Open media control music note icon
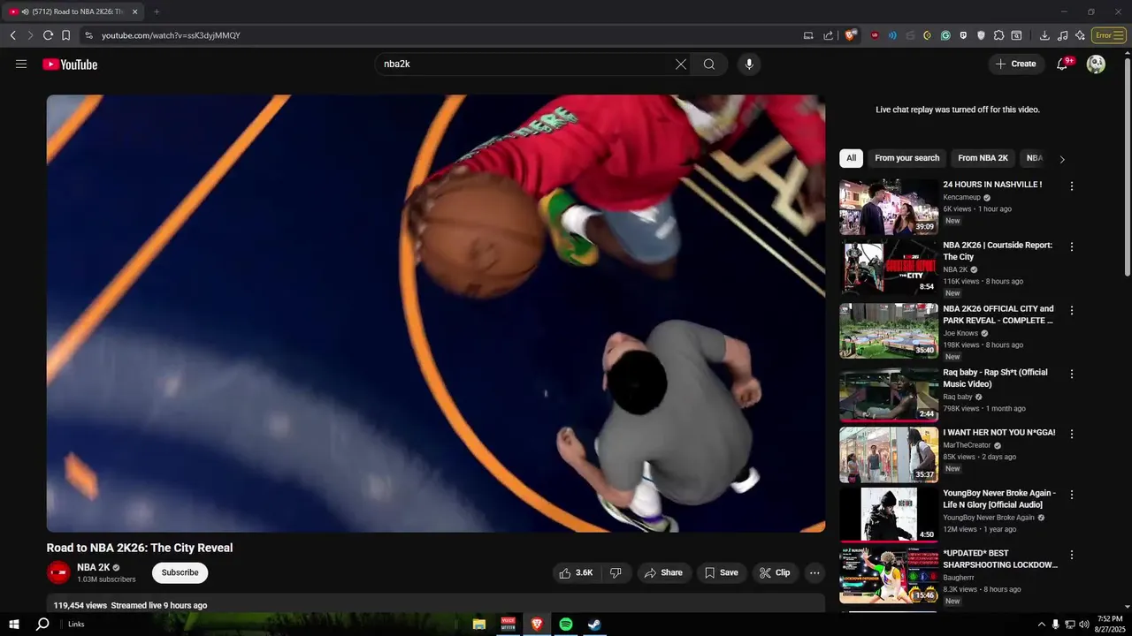The width and height of the screenshot is (1132, 636). 1062,35
